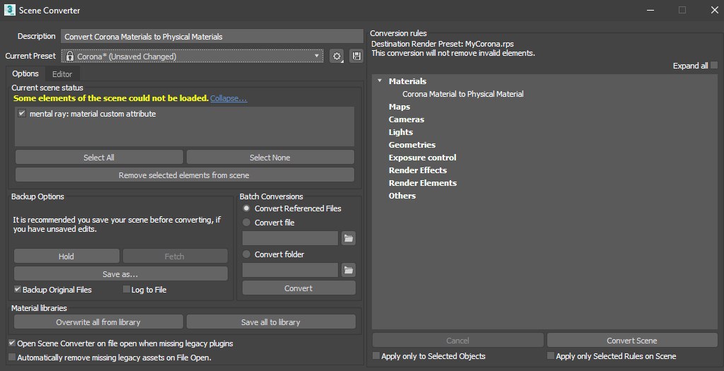Expand the Render Effects category
Screen dimensions: 724x371
tap(418, 170)
